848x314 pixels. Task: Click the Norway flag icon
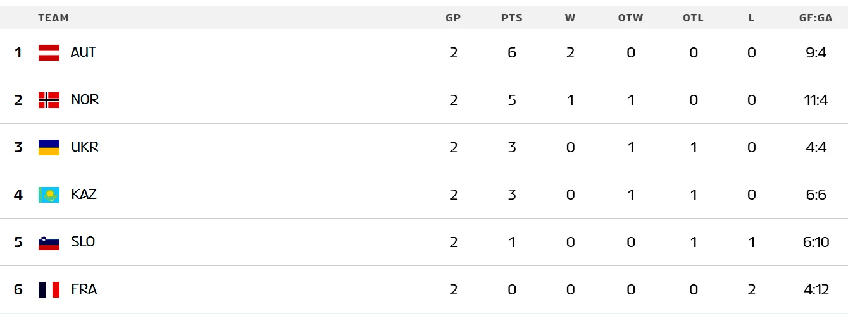(49, 100)
